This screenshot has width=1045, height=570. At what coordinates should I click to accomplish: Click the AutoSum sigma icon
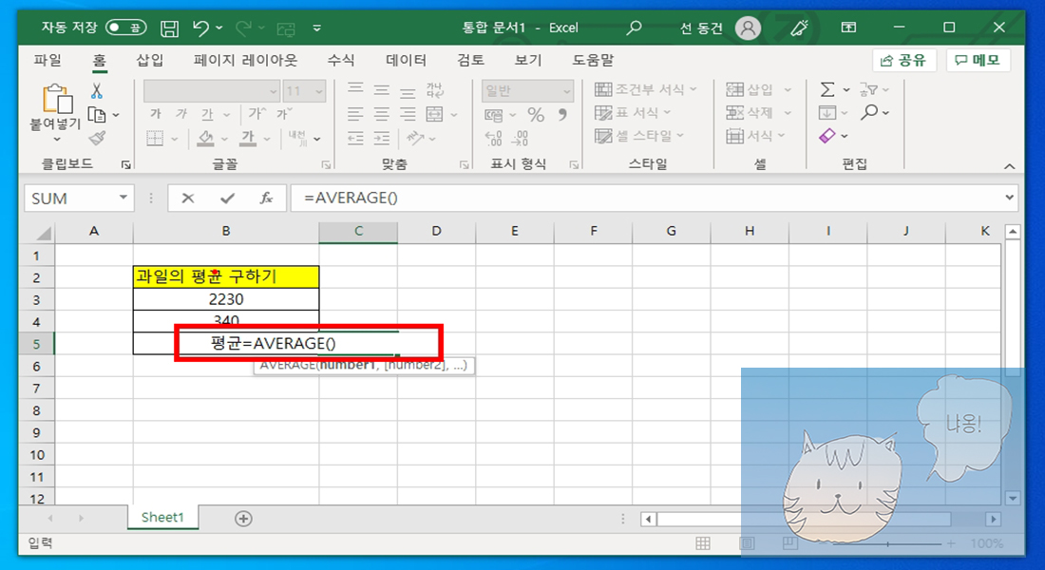pos(827,89)
